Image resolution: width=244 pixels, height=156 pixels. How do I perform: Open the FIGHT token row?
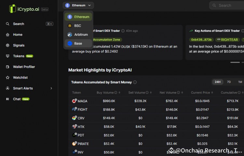click(x=156, y=110)
